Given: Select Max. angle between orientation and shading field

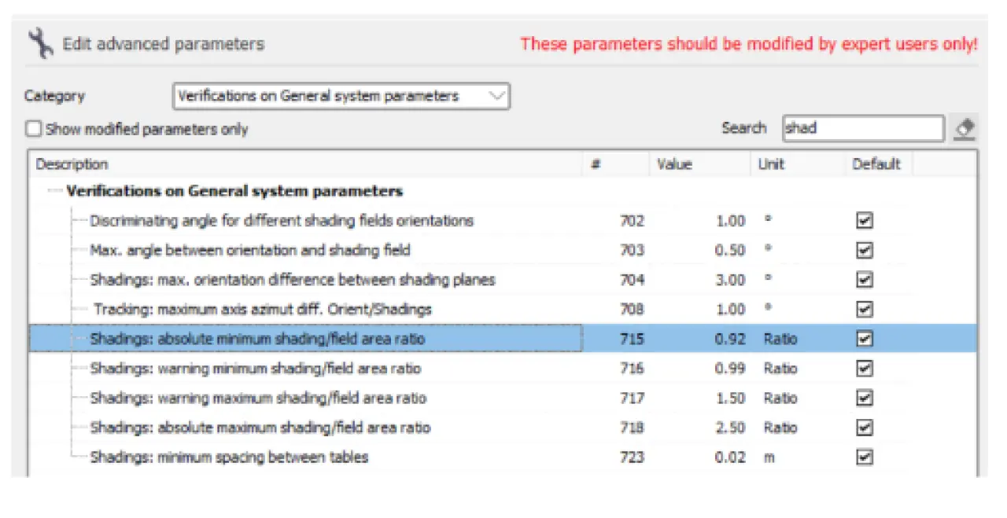Looking at the screenshot, I should coord(249,250).
